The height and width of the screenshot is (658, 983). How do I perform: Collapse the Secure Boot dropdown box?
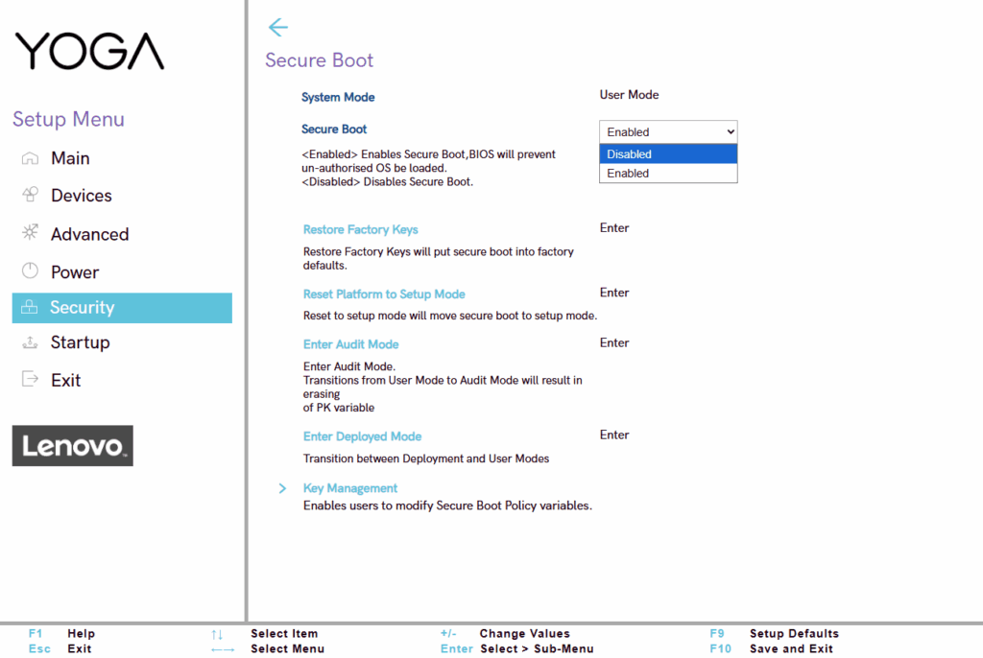click(x=667, y=132)
